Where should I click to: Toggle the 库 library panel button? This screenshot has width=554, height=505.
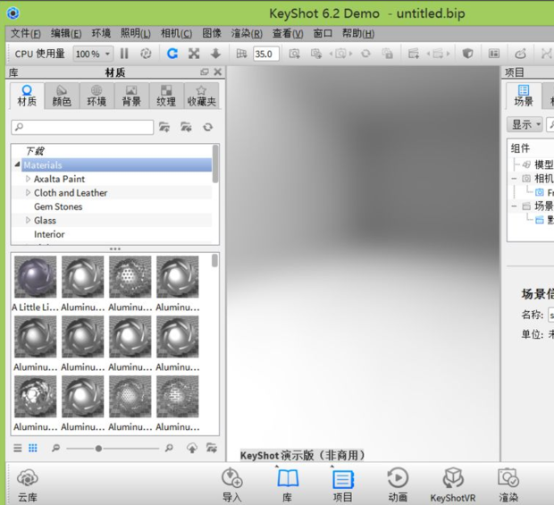pos(287,484)
